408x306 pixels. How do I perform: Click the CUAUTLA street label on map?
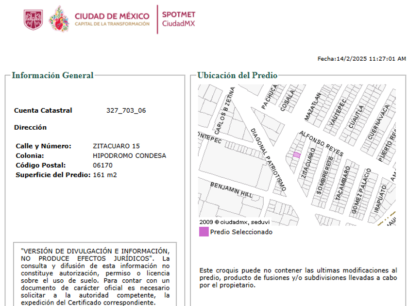click(x=356, y=117)
